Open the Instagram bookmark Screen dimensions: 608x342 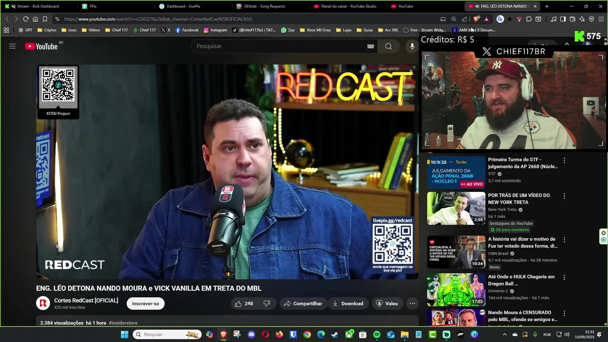click(x=216, y=30)
